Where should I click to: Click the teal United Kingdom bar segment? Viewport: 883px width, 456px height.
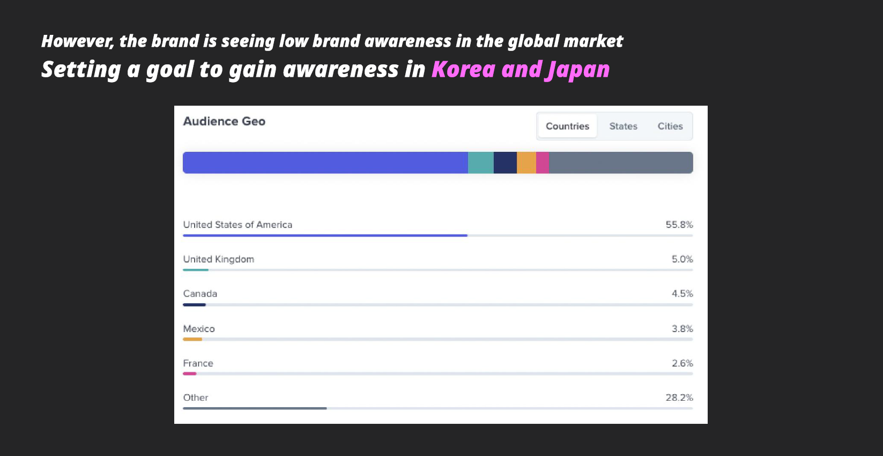[481, 163]
